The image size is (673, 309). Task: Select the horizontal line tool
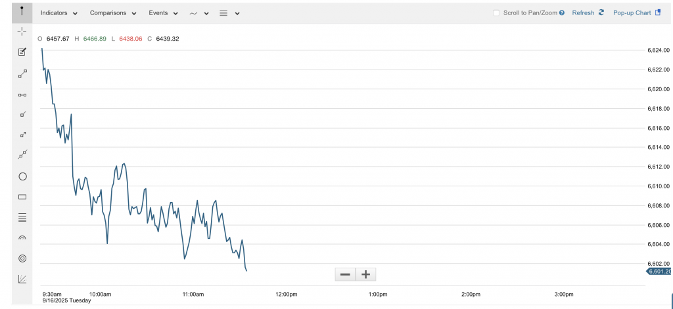[x=22, y=94]
